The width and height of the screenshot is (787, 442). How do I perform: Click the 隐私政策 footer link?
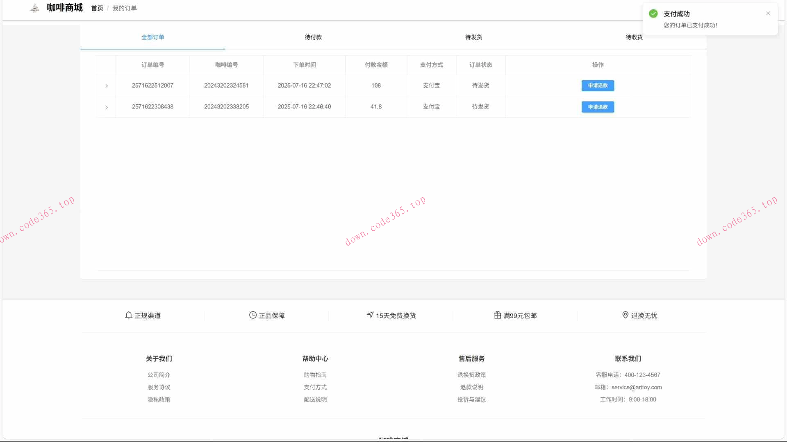[159, 399]
